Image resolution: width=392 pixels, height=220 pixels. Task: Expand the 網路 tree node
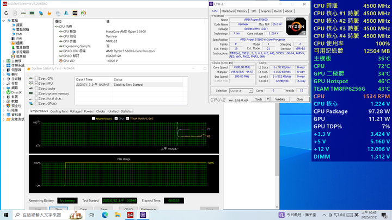pyautogui.click(x=3, y=88)
